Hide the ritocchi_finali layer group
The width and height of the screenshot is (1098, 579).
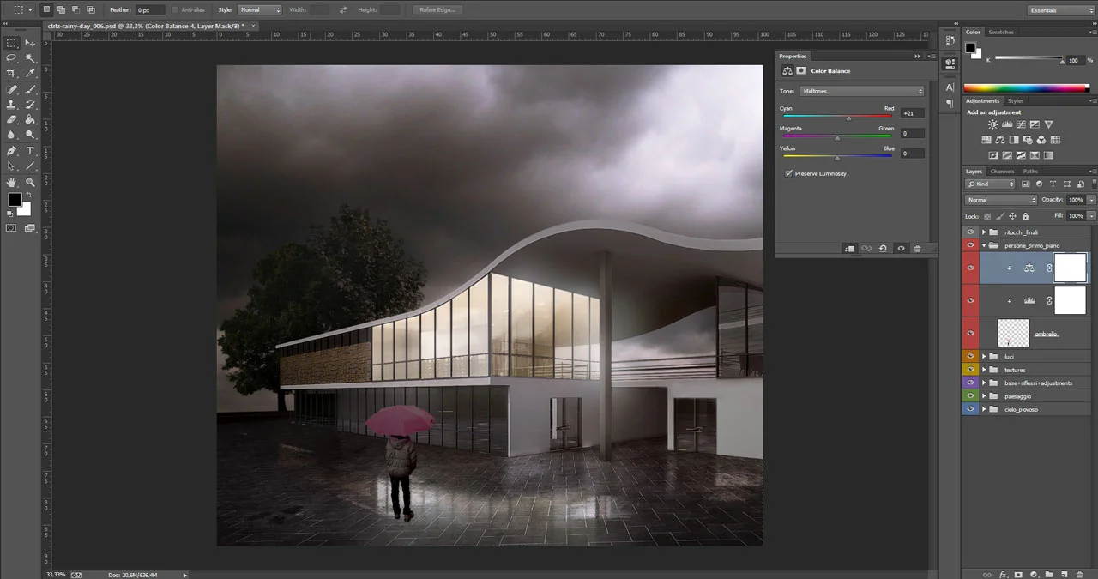970,232
